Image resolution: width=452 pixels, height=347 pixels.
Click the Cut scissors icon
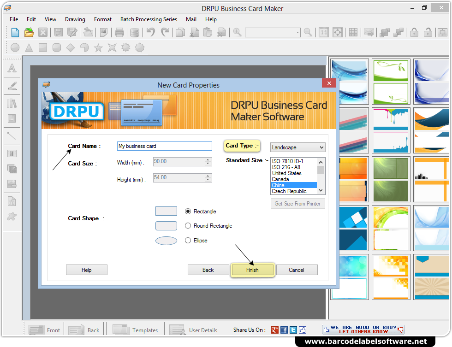click(194, 33)
